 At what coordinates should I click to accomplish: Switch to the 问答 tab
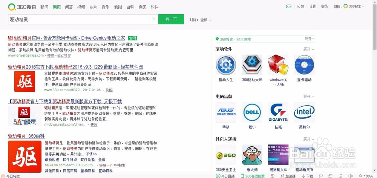69,7
